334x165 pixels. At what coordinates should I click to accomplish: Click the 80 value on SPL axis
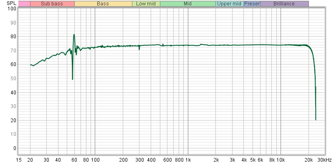point(13,37)
